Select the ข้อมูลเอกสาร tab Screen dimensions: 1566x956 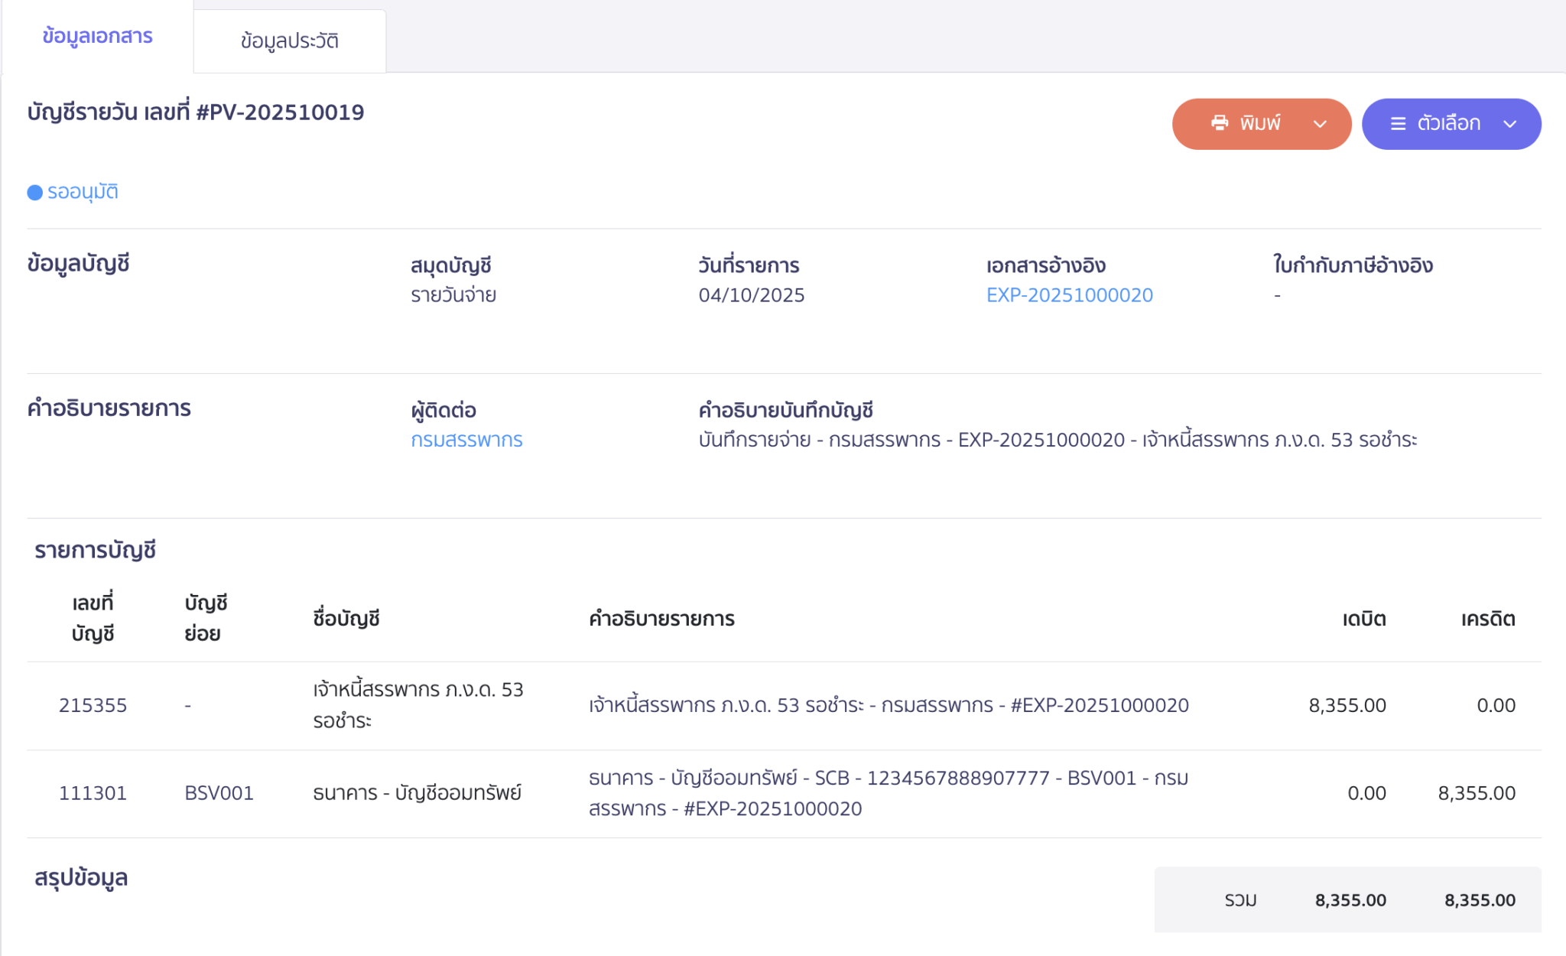tap(98, 35)
